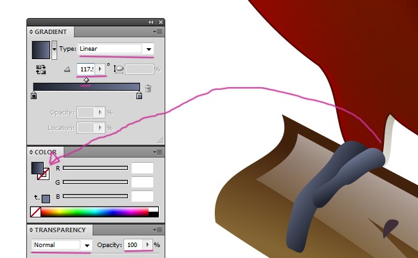
Task: Click the aspect ratio icon in Gradient panel
Action: (x=119, y=69)
